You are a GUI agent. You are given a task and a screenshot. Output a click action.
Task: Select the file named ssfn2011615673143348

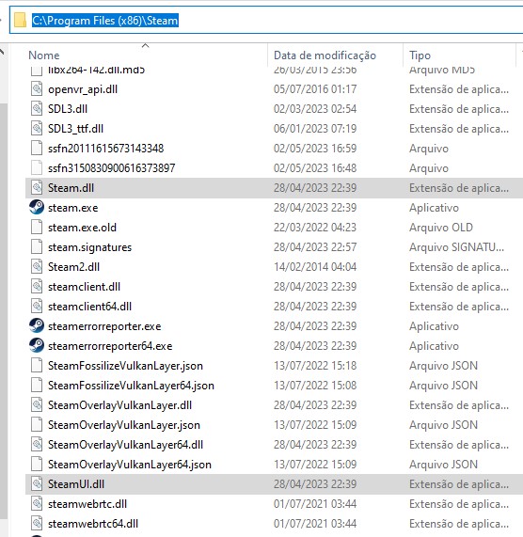106,149
